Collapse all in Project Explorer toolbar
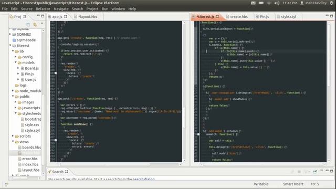This screenshot has height=189, width=336. tap(28, 25)
